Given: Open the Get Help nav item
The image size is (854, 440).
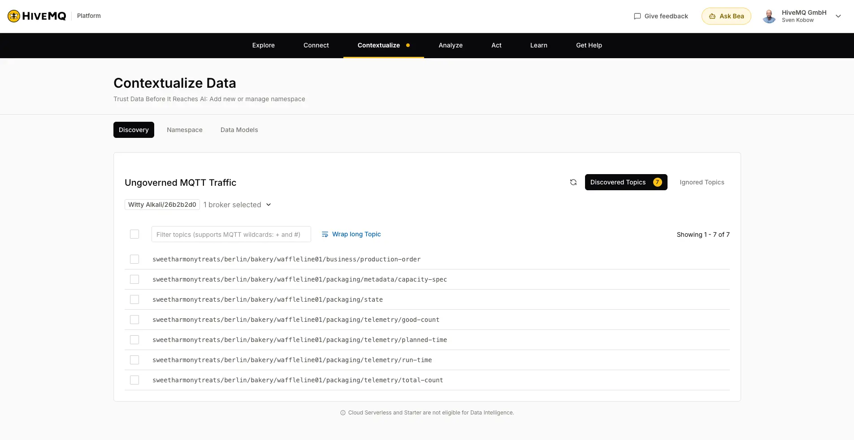Looking at the screenshot, I should (589, 45).
